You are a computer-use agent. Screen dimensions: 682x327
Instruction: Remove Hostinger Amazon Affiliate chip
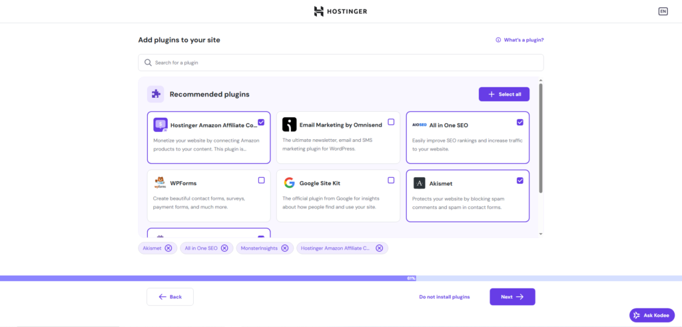pos(379,248)
